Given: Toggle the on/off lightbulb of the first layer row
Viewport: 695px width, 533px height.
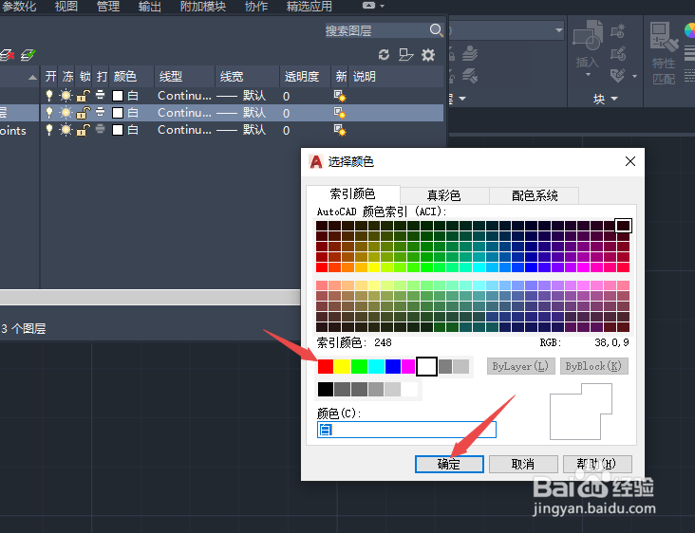Looking at the screenshot, I should point(49,96).
